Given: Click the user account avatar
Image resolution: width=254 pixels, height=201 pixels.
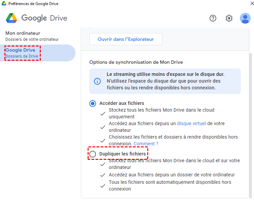Looking at the screenshot, I should tap(245, 18).
